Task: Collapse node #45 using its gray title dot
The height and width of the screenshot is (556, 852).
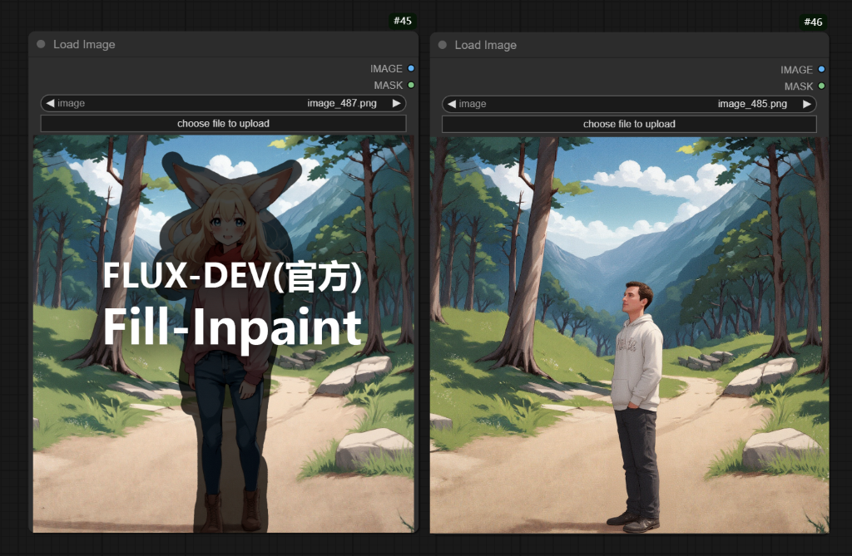Action: coord(41,44)
